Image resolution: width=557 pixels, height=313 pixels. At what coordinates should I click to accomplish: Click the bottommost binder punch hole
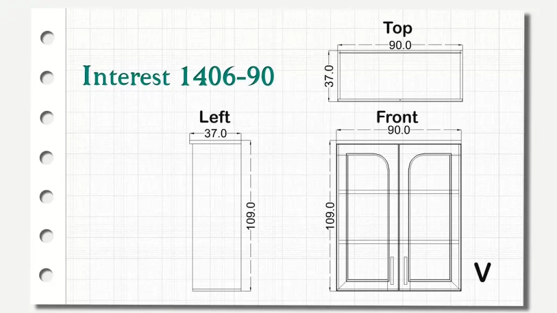(x=48, y=275)
